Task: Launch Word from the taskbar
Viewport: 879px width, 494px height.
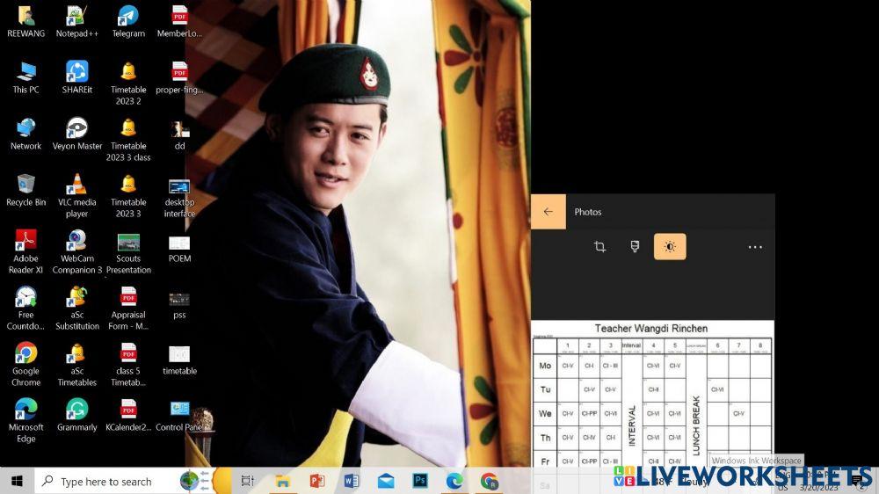Action: pyautogui.click(x=352, y=481)
